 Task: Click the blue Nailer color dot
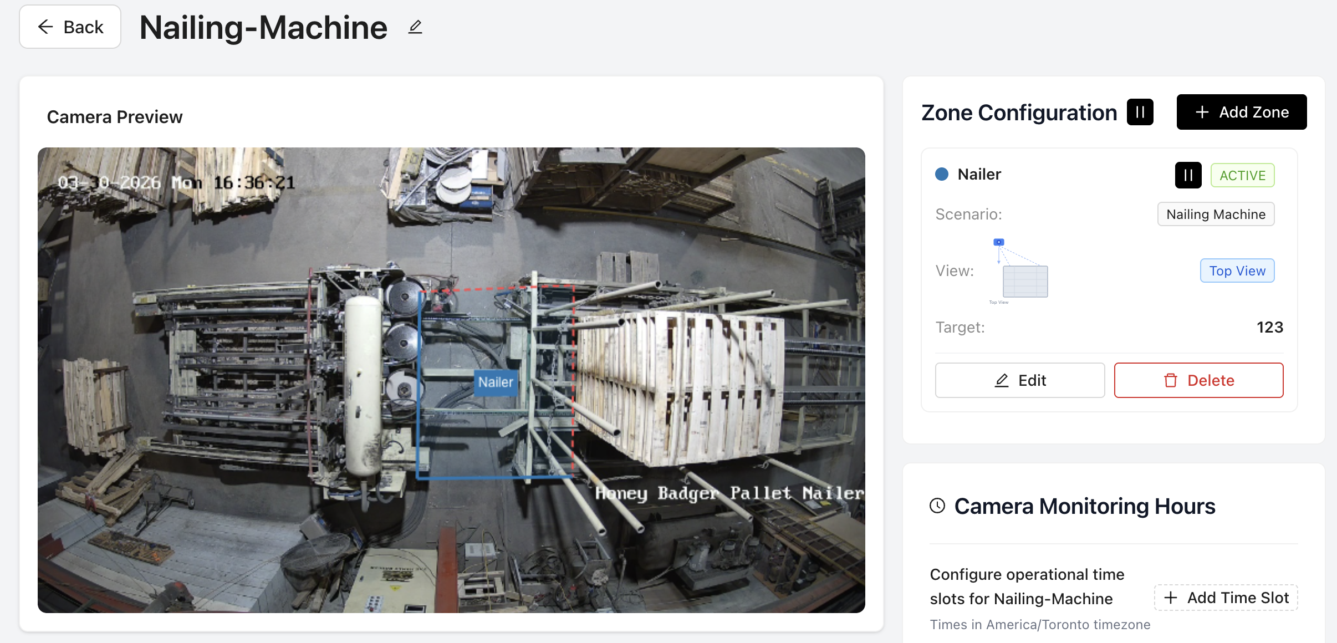coord(942,174)
